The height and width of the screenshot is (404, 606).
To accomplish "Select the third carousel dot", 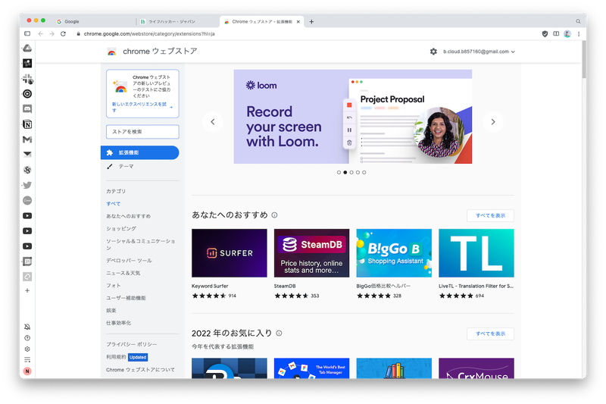I will tap(351, 172).
